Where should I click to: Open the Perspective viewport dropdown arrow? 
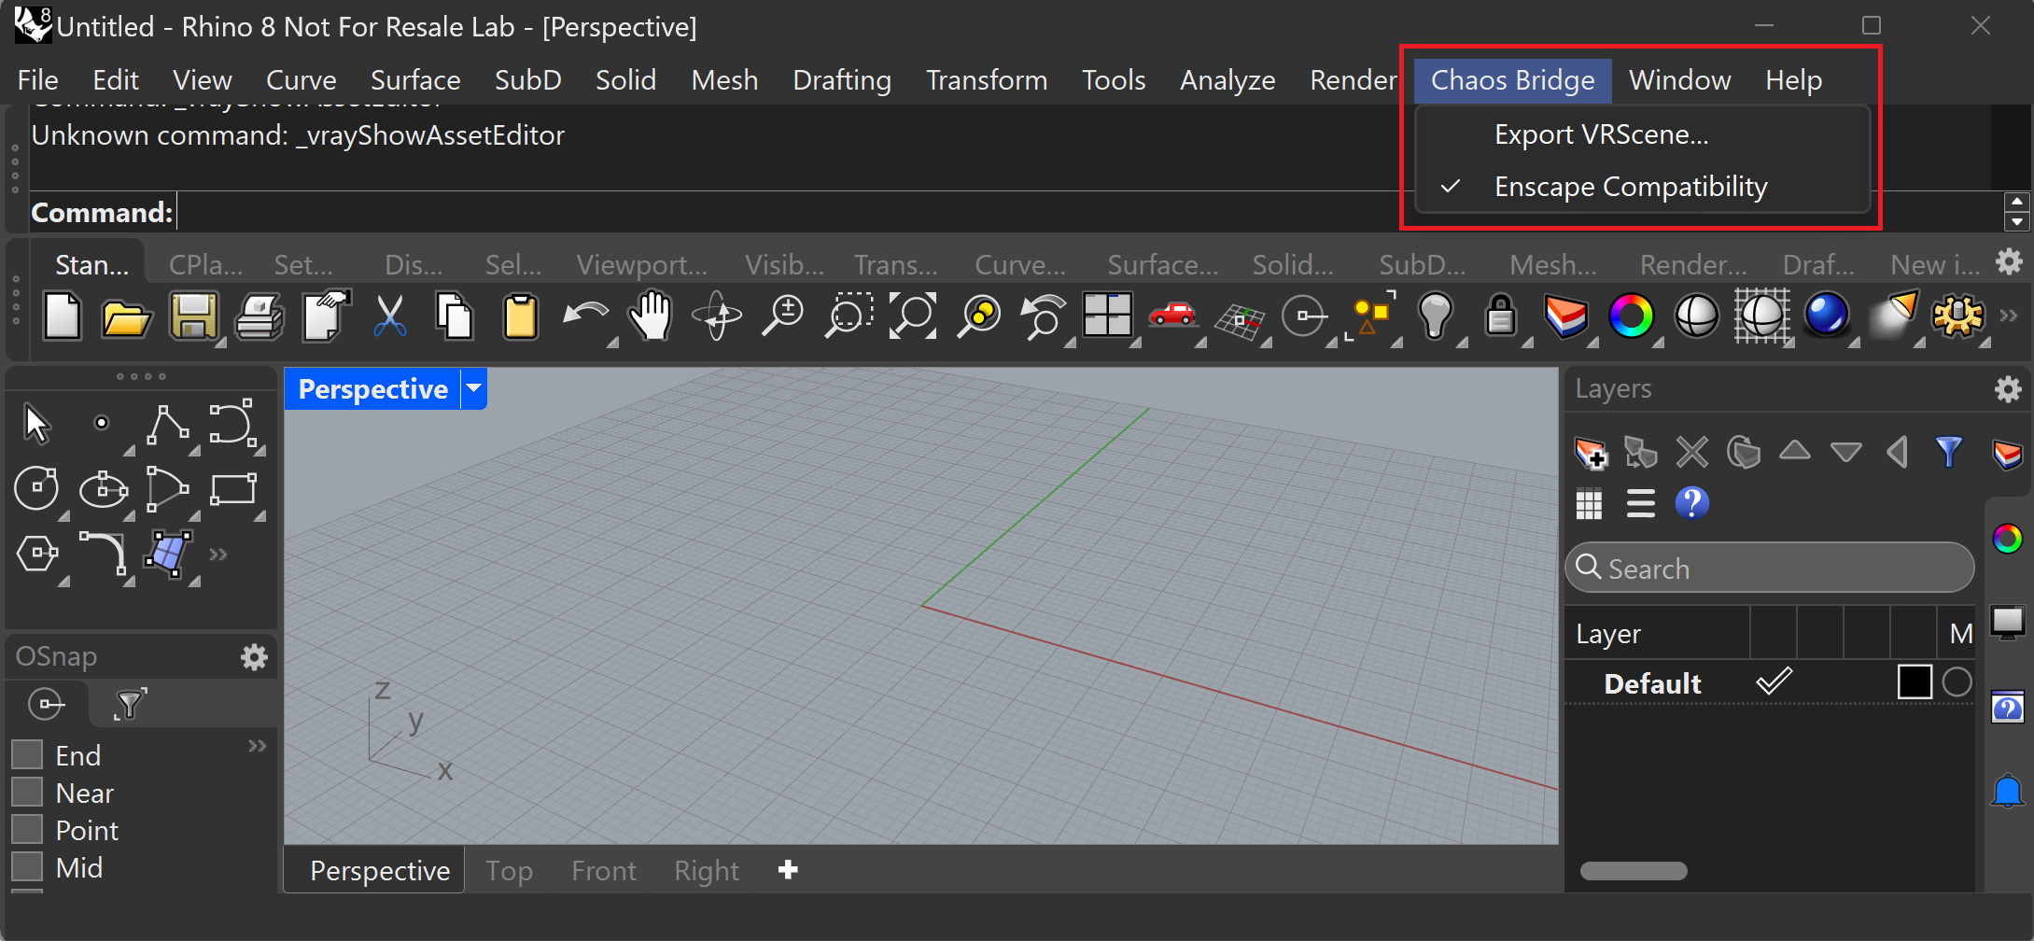474,388
